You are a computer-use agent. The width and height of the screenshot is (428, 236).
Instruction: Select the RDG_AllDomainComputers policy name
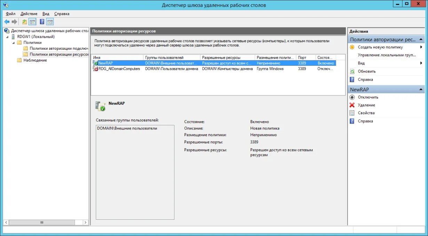119,69
